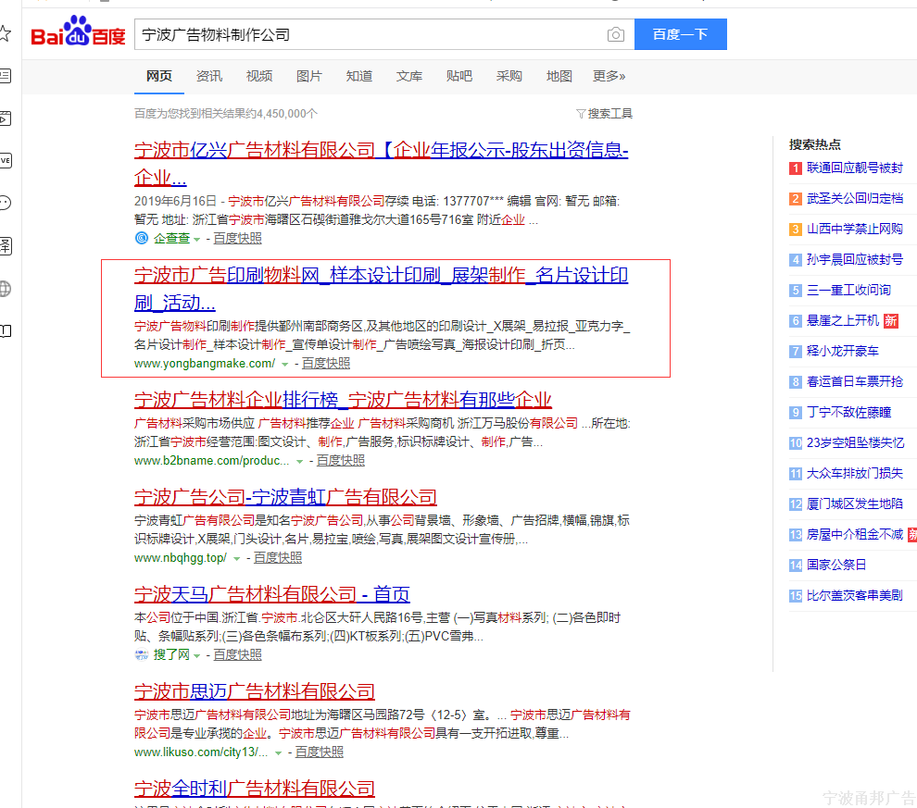Screen dimensions: 917x808
Task: Click the www.yongbangmake.com/ URL text
Action: point(205,364)
